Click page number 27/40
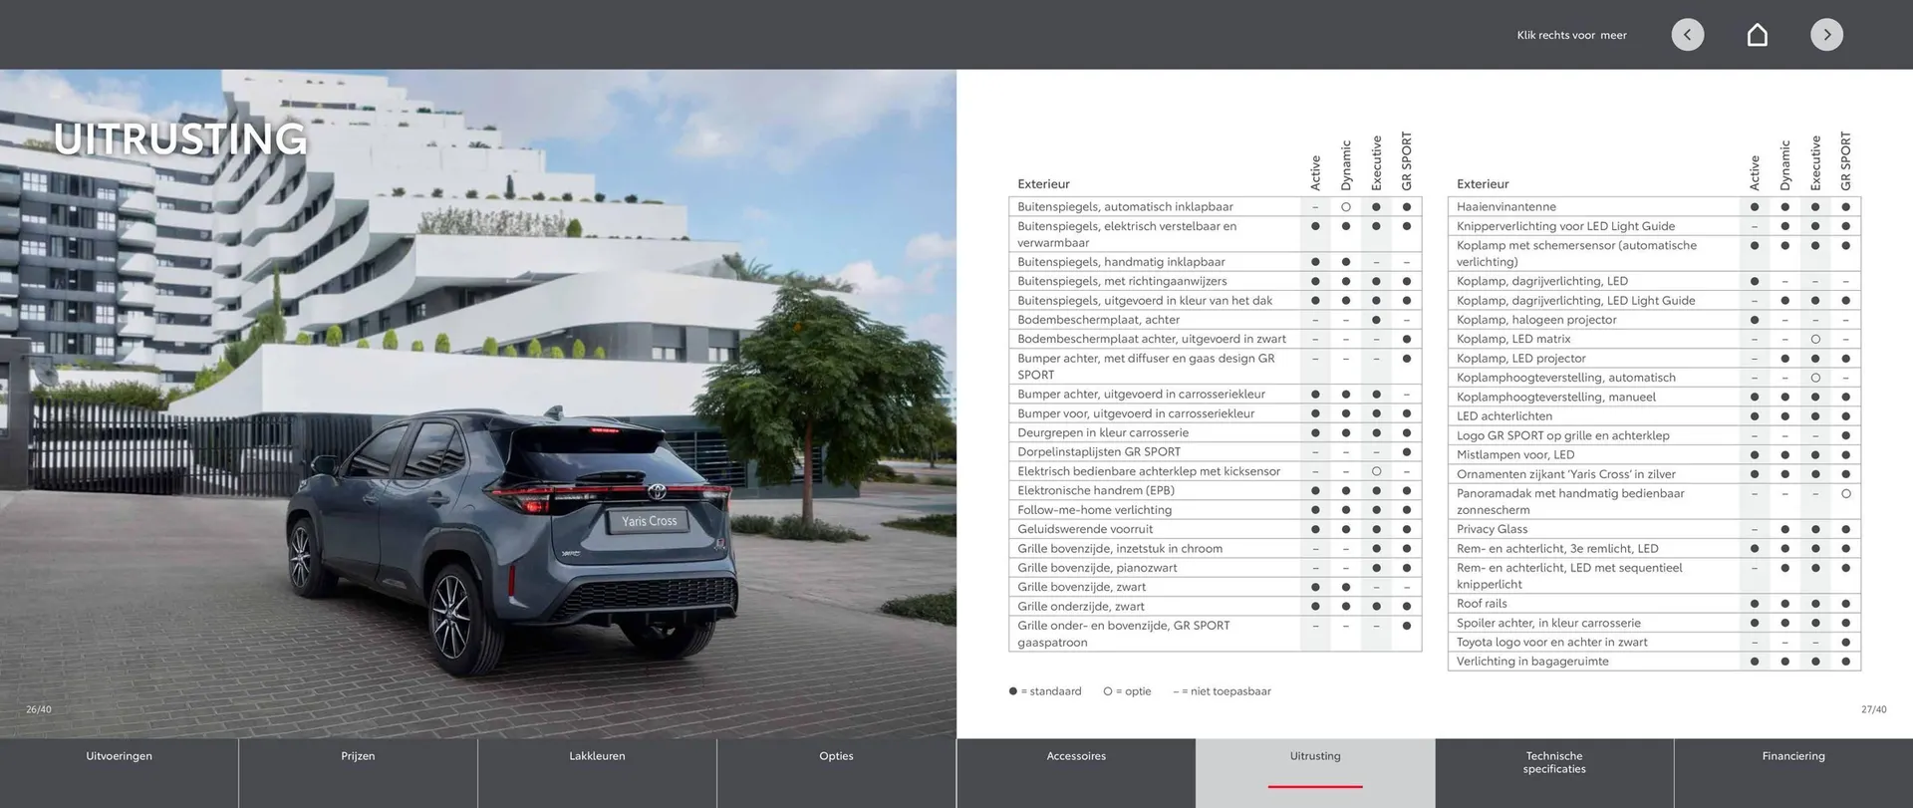 1873,709
